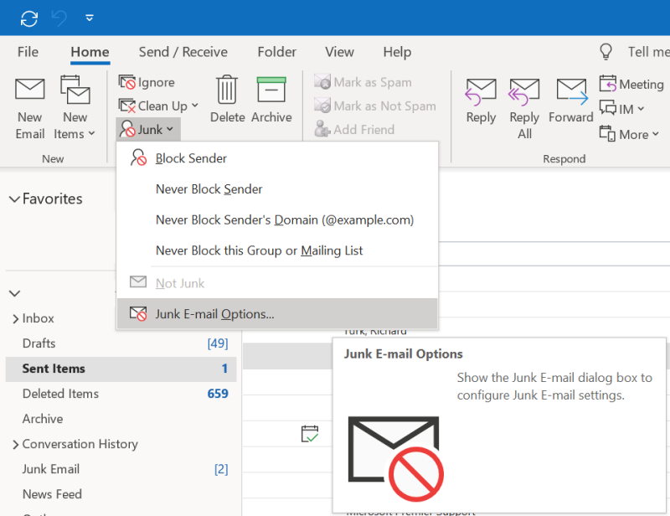Click Mark as Not Spam icon
The width and height of the screenshot is (670, 516).
pyautogui.click(x=322, y=106)
